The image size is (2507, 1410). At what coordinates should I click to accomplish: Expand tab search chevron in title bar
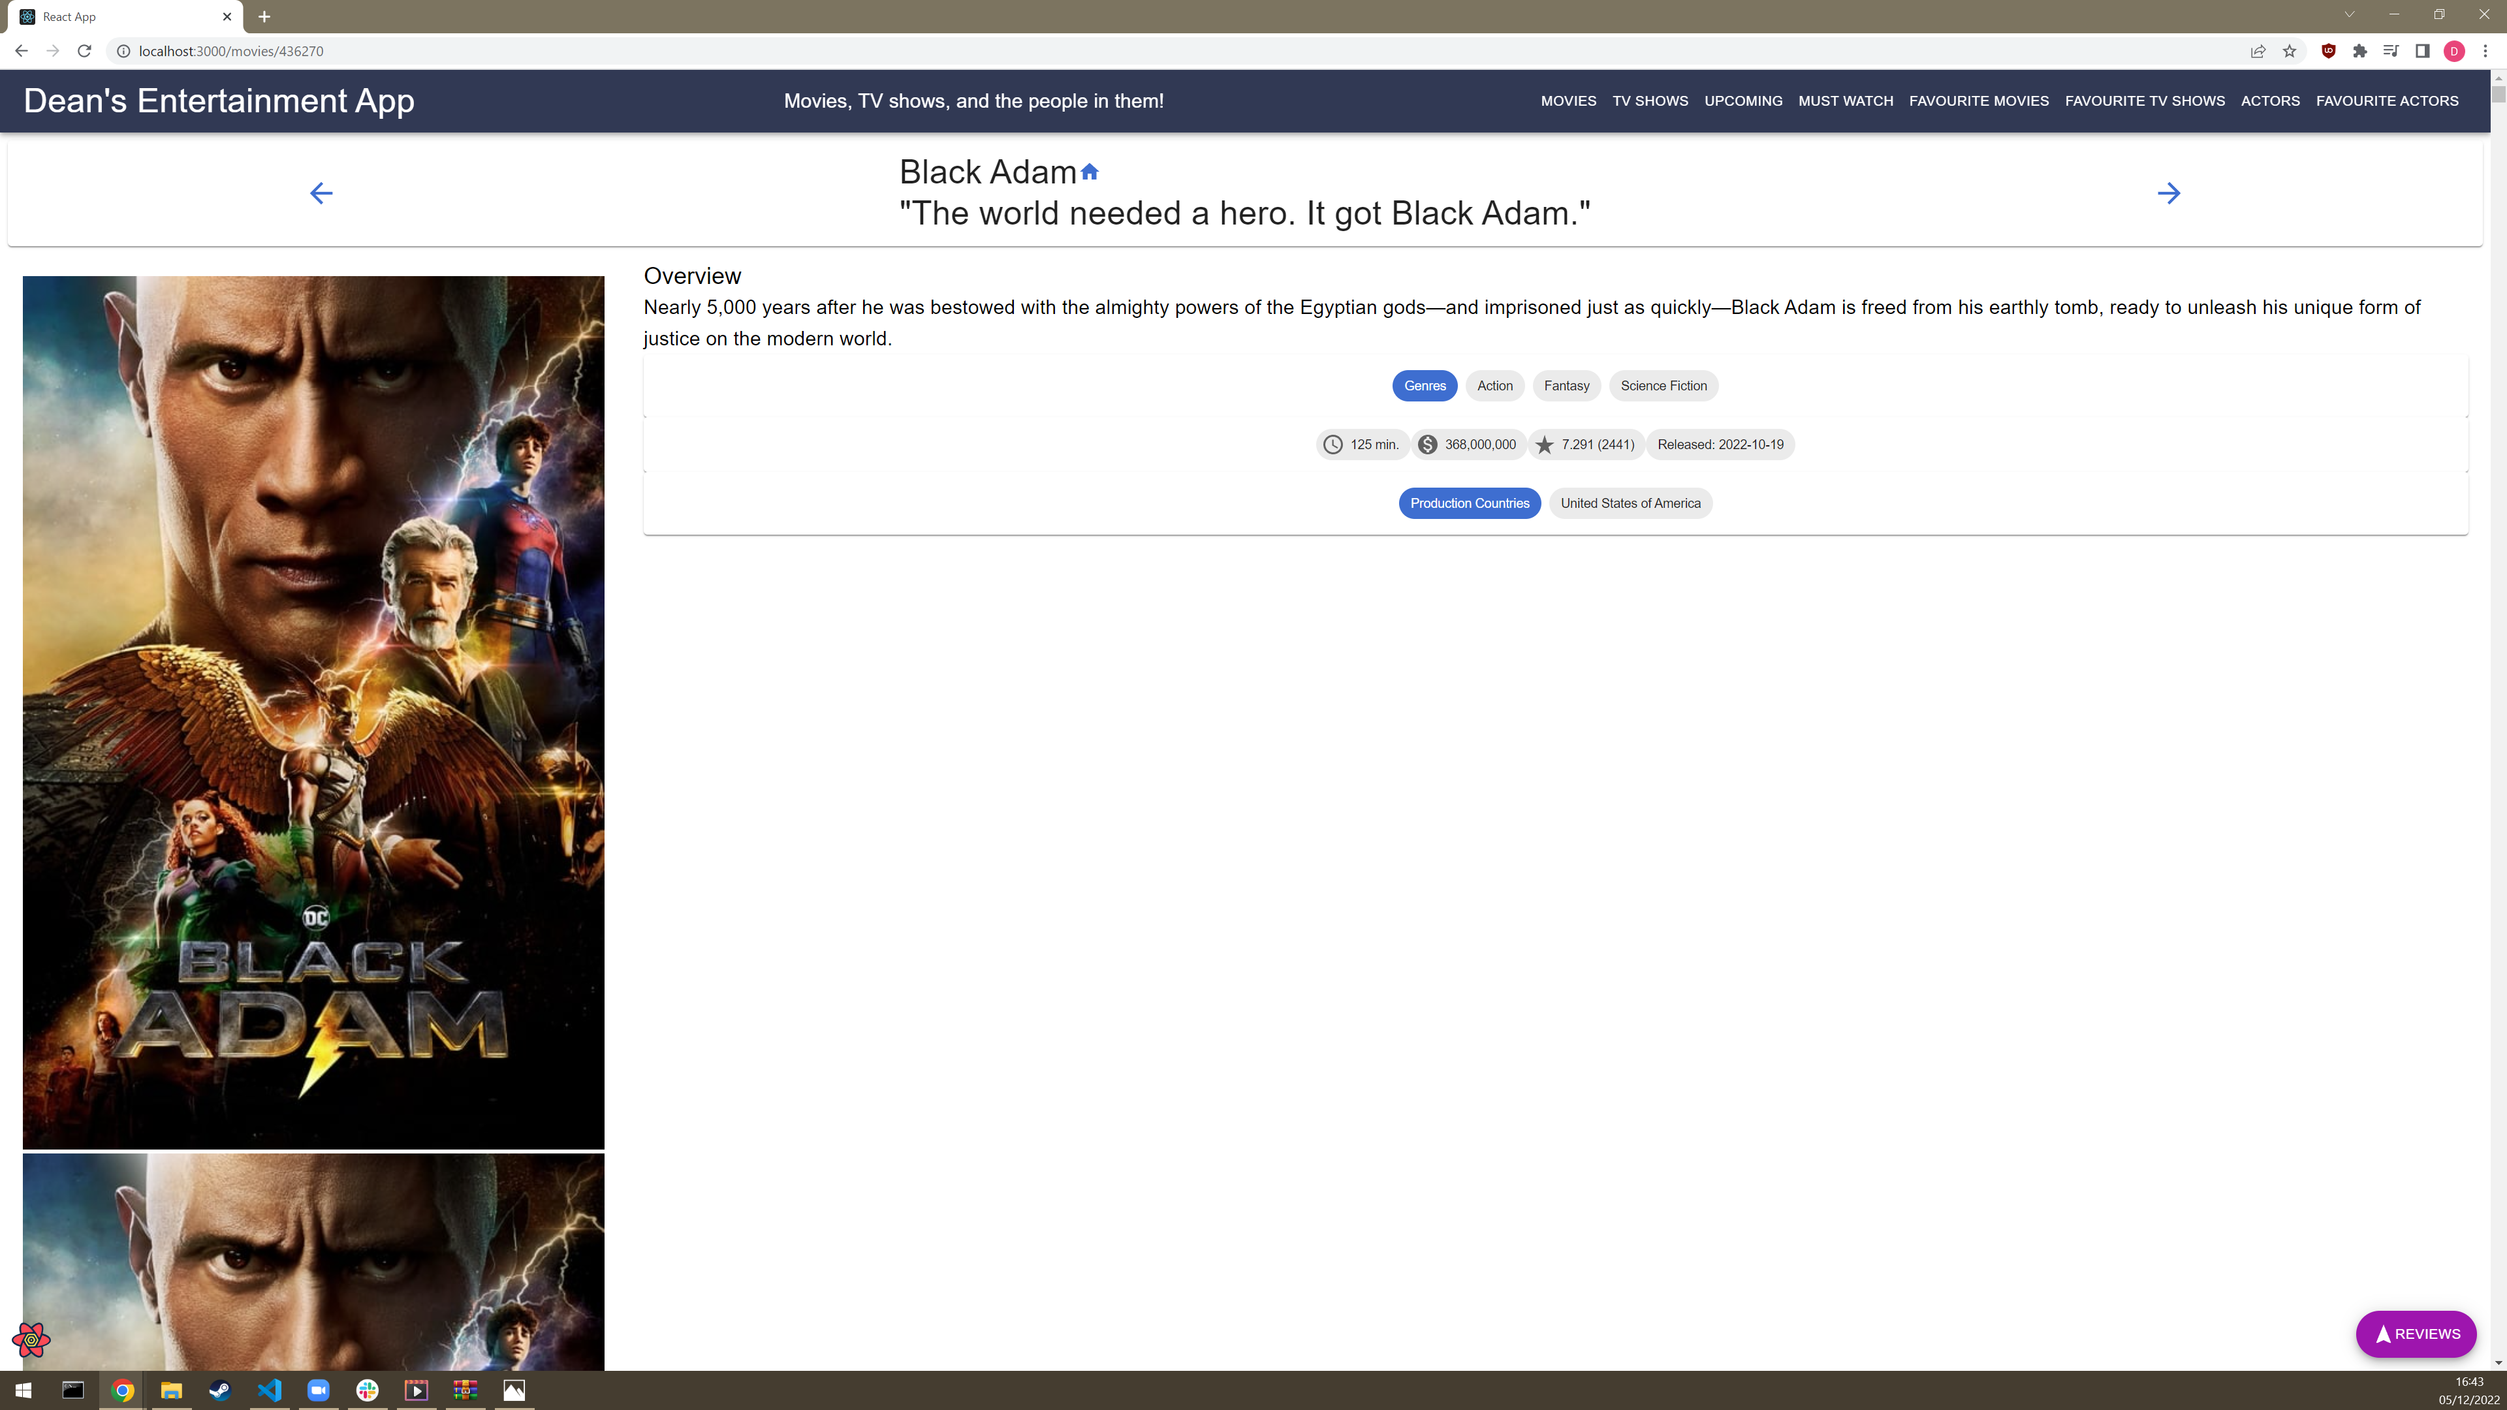pos(2348,14)
